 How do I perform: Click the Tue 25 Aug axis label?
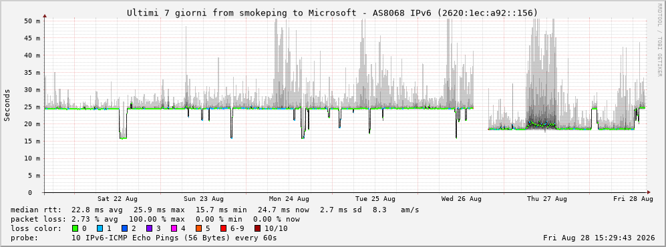[375, 199]
